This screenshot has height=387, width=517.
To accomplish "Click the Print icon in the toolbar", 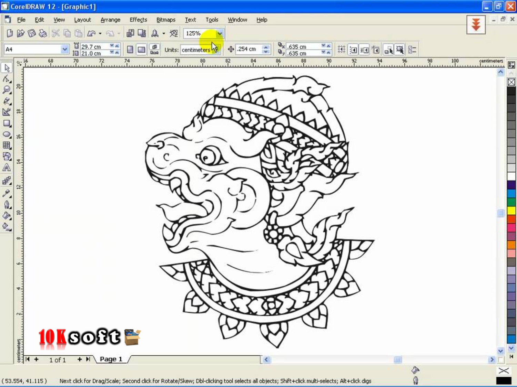I will point(43,33).
